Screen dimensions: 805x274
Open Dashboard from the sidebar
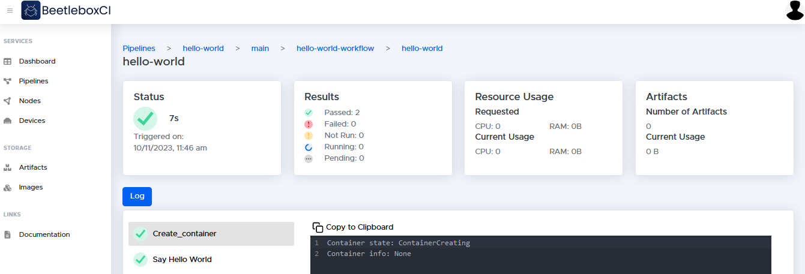click(37, 61)
